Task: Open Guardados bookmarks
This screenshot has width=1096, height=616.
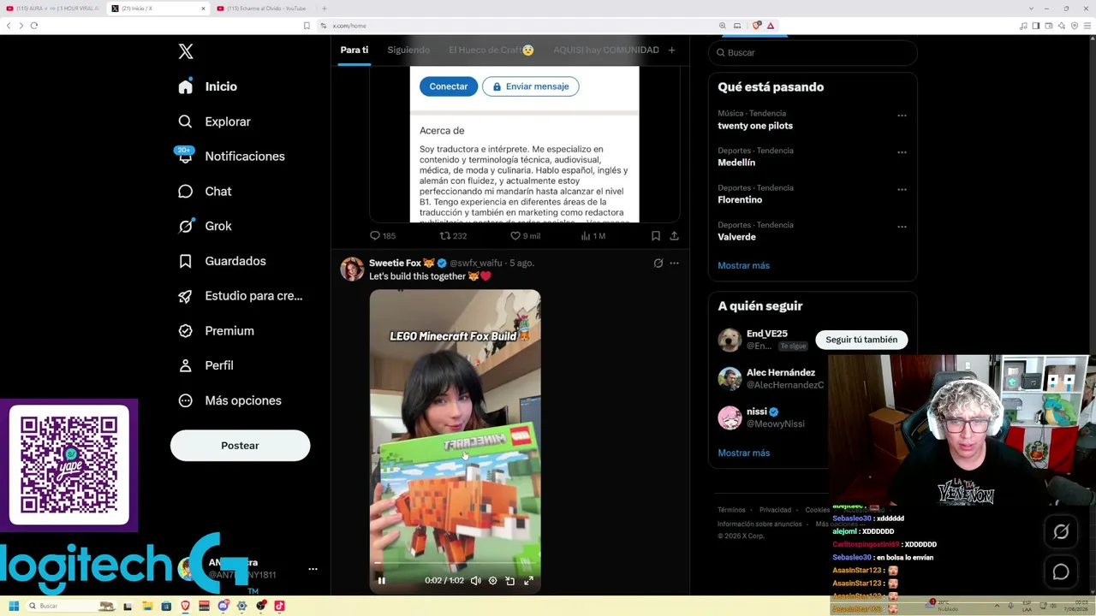Action: pos(222,261)
